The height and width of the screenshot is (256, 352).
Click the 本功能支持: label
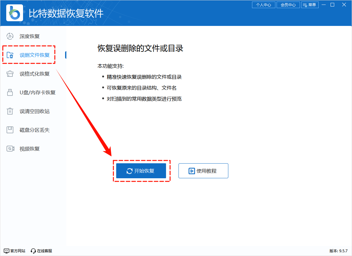(x=111, y=66)
